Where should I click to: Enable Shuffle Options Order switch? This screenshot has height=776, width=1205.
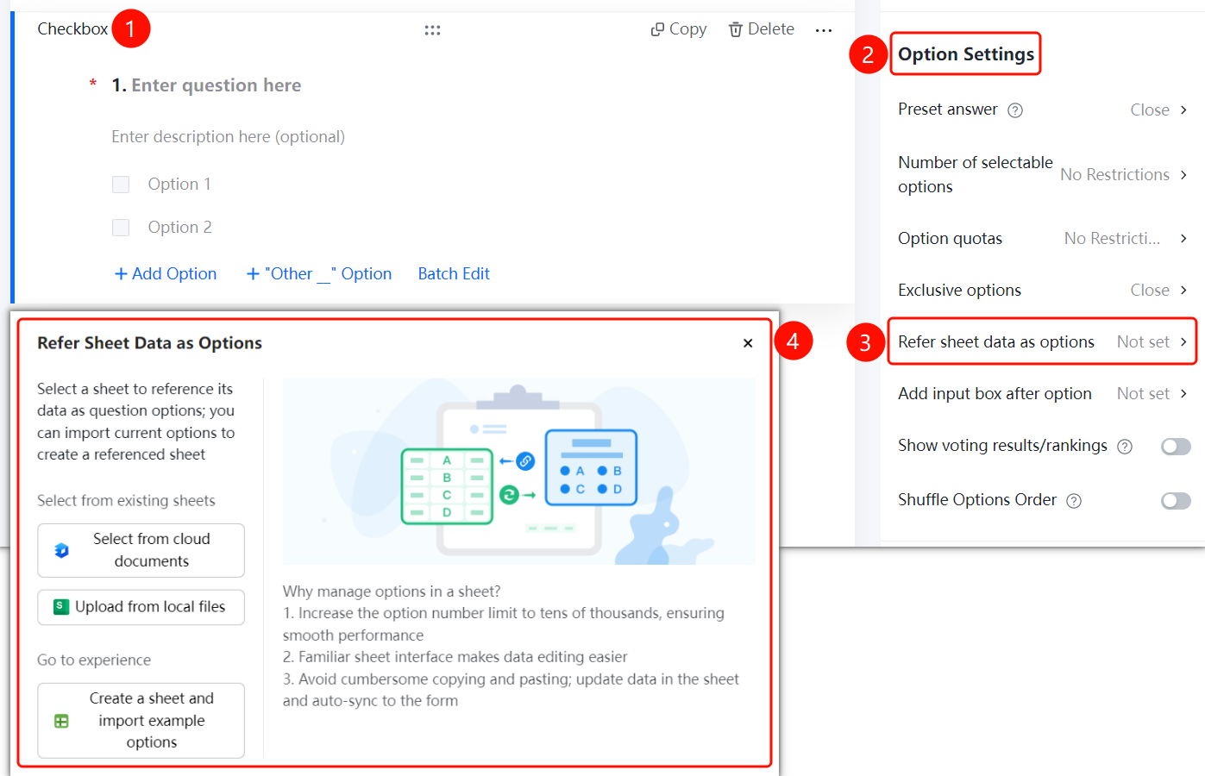pyautogui.click(x=1176, y=501)
